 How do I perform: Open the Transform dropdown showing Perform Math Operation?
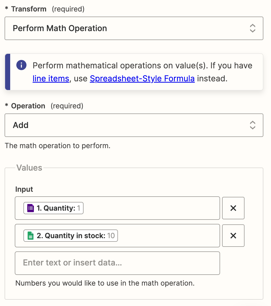pos(127,28)
